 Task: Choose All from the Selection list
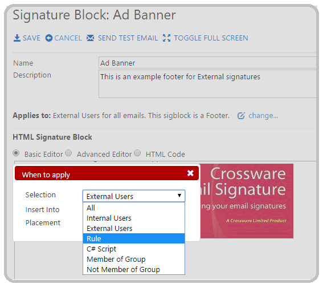point(134,208)
